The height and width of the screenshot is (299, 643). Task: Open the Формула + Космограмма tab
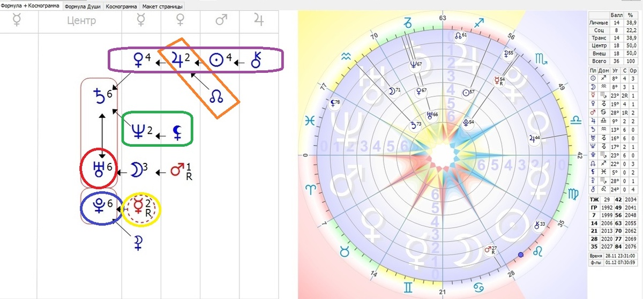click(31, 7)
